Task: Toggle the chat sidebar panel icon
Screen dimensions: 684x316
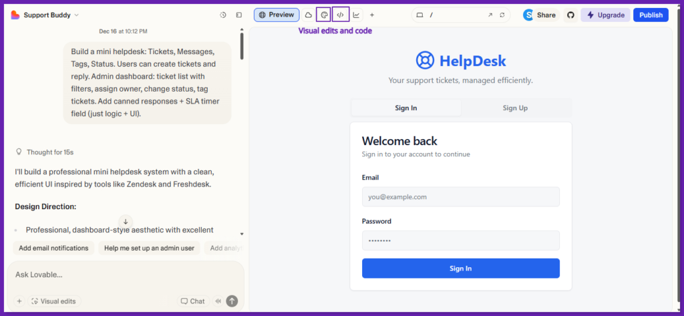Action: click(x=238, y=15)
